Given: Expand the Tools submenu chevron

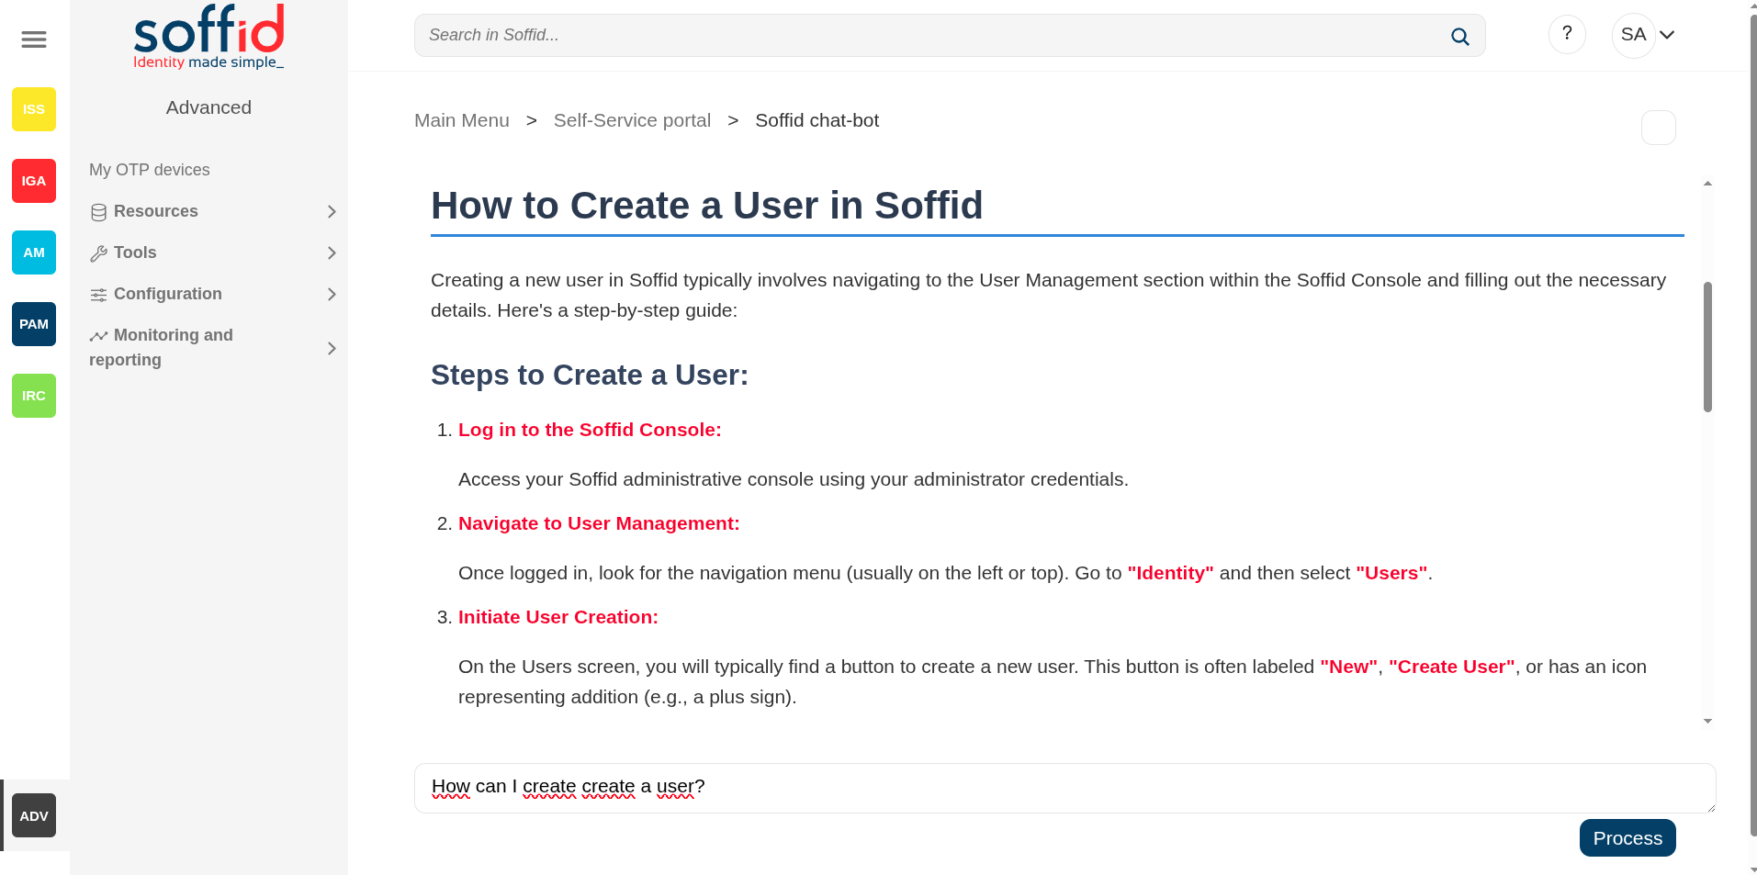Looking at the screenshot, I should pyautogui.click(x=332, y=253).
